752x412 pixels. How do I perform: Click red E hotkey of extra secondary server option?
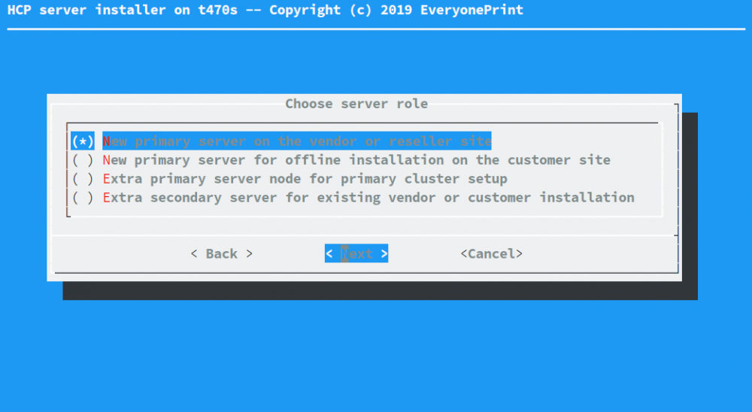coord(107,198)
